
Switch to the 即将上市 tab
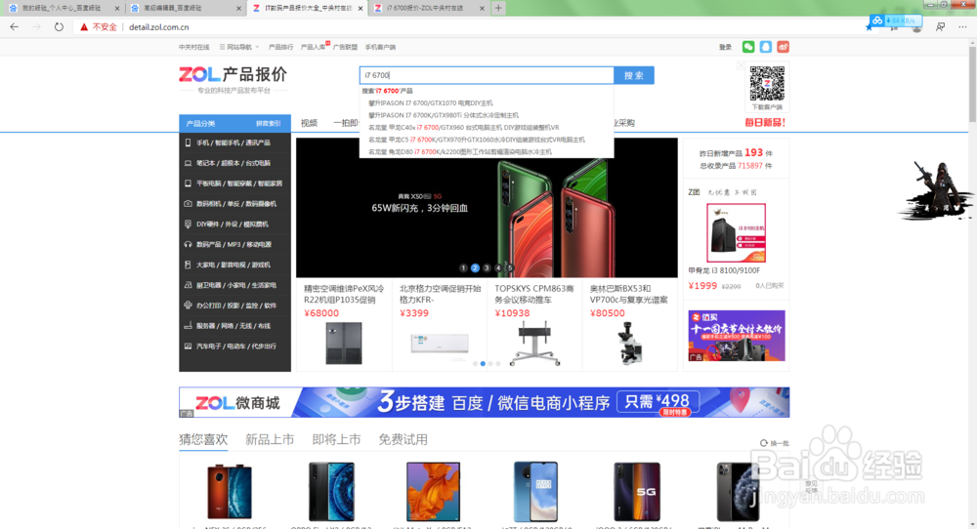(336, 439)
